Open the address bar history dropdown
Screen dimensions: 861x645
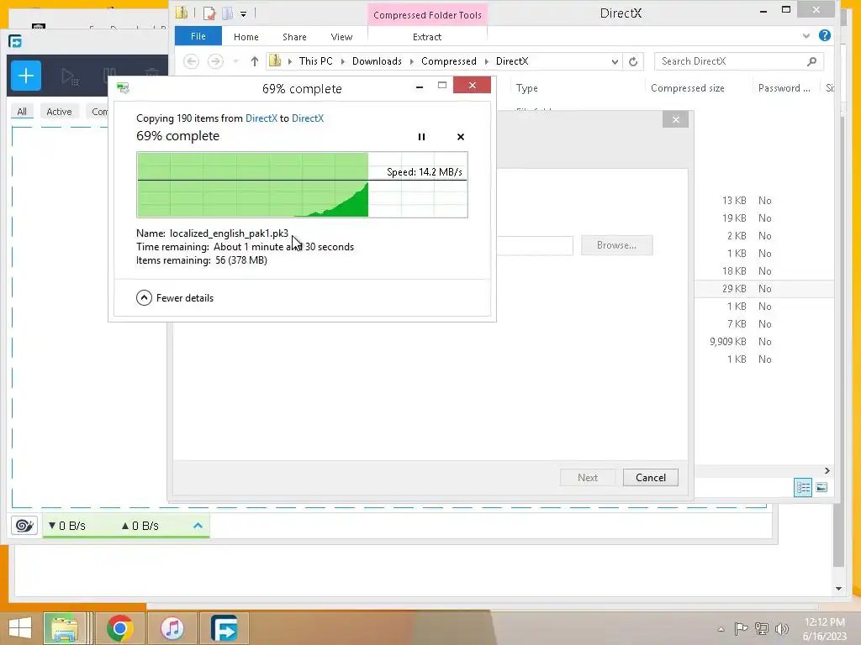[615, 61]
